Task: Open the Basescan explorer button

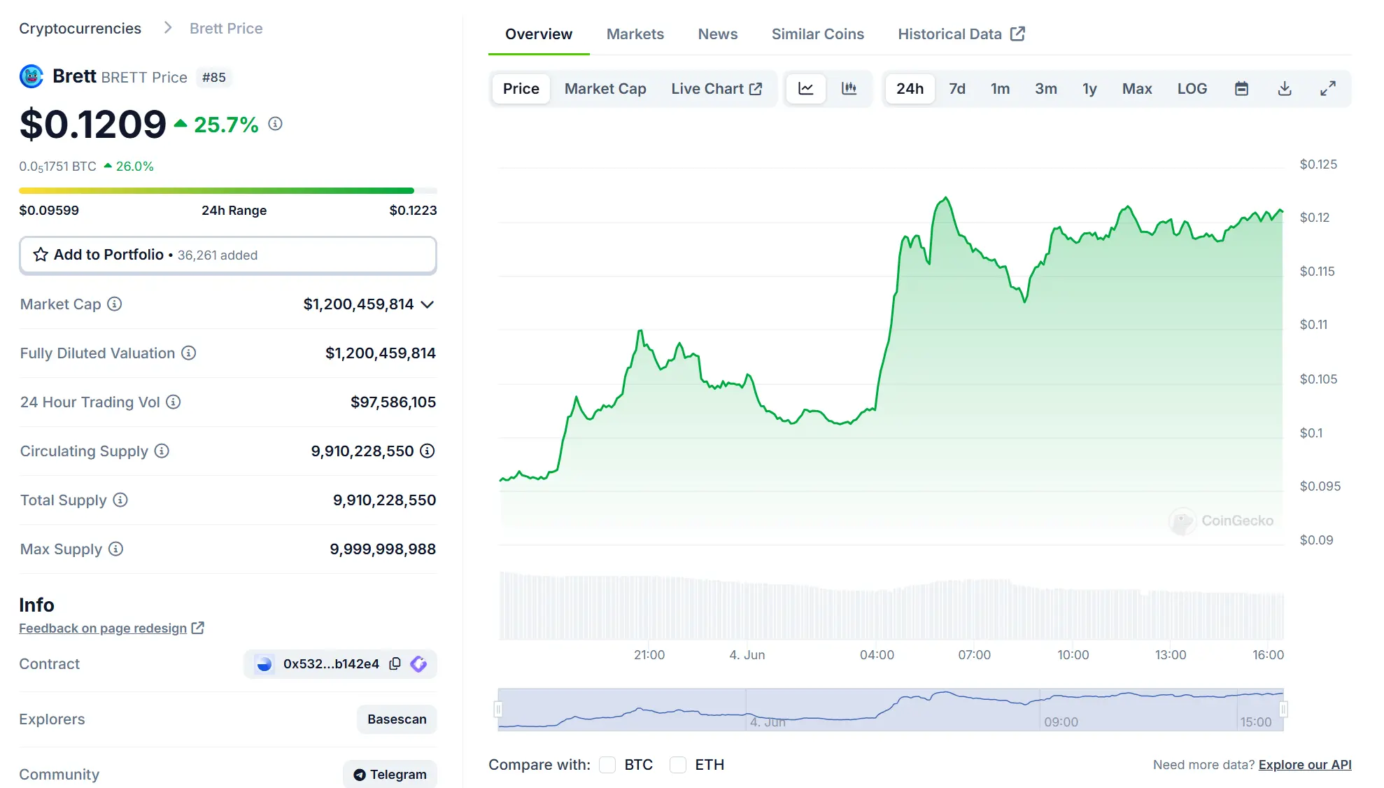Action: click(397, 719)
